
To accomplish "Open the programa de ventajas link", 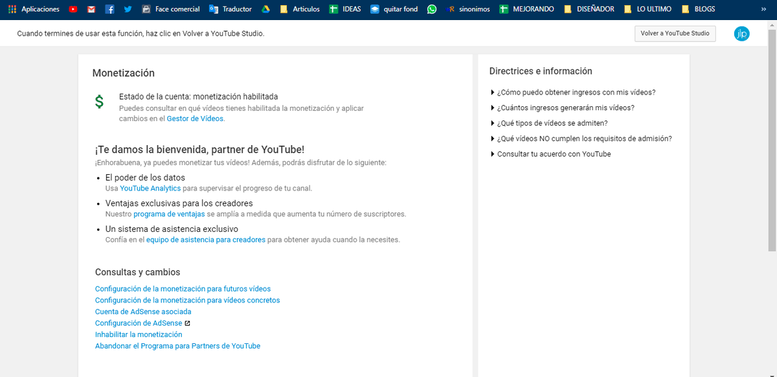I will [x=169, y=214].
